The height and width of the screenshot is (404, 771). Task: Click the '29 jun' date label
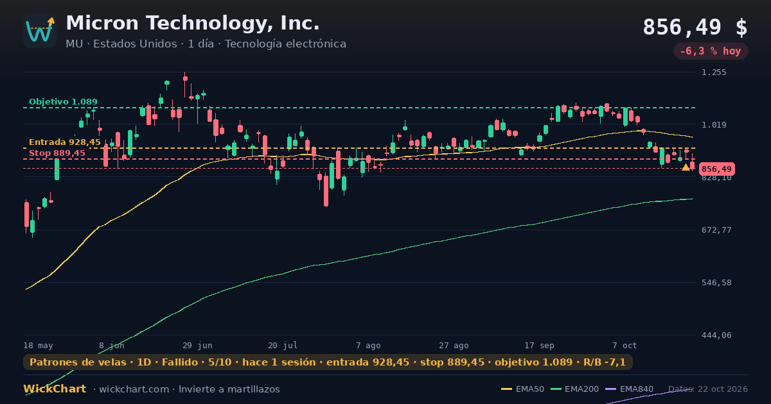pos(197,346)
